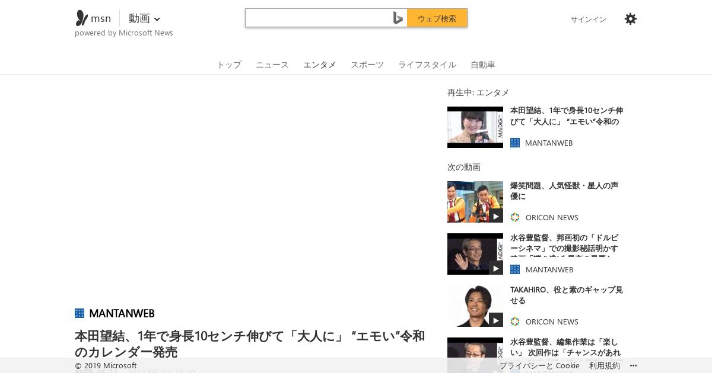Open the 爆笑問題、人気怪獣・星人の声優に link
Viewport: 712px width, 373px height.
click(x=564, y=191)
